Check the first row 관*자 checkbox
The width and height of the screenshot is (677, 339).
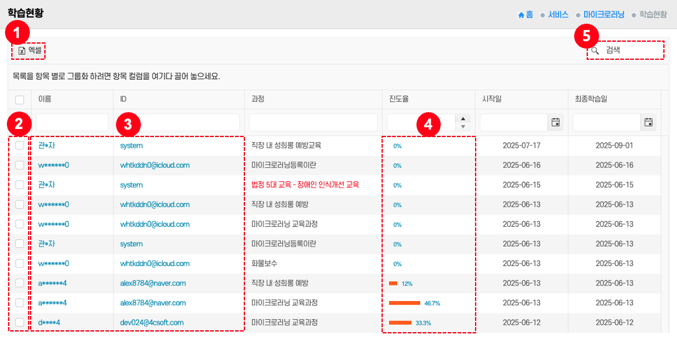(x=19, y=145)
